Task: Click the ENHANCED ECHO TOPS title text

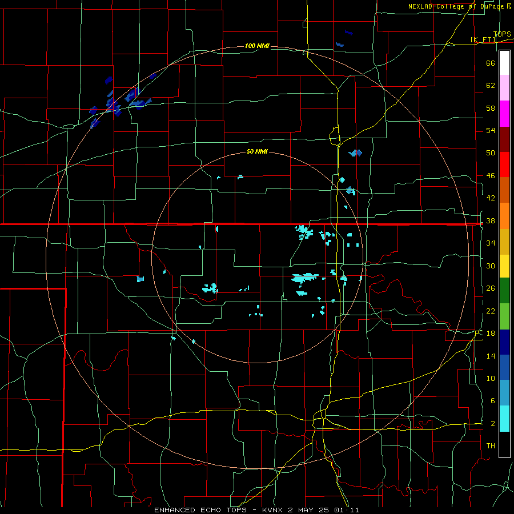Action: click(x=200, y=510)
